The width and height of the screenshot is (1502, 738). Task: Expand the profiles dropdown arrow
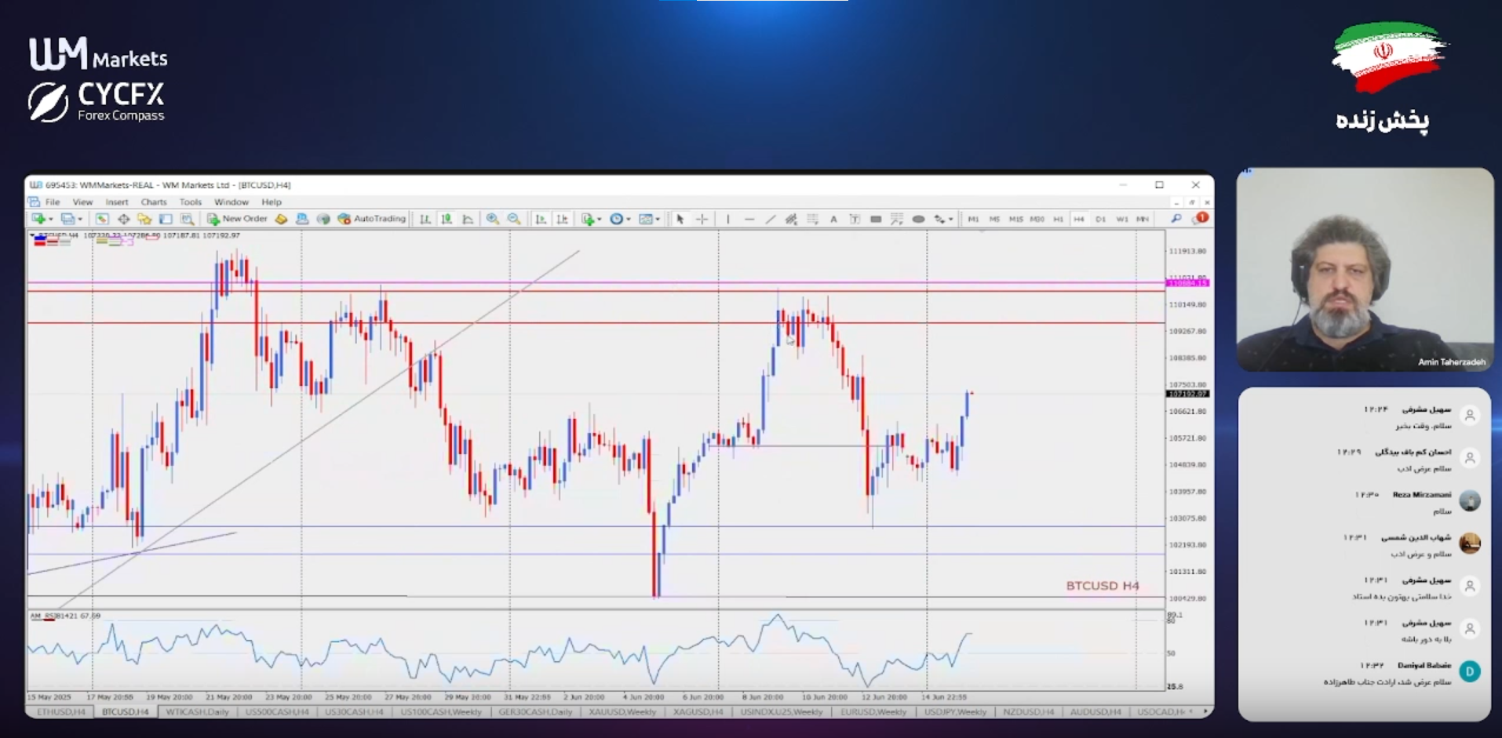tap(80, 220)
